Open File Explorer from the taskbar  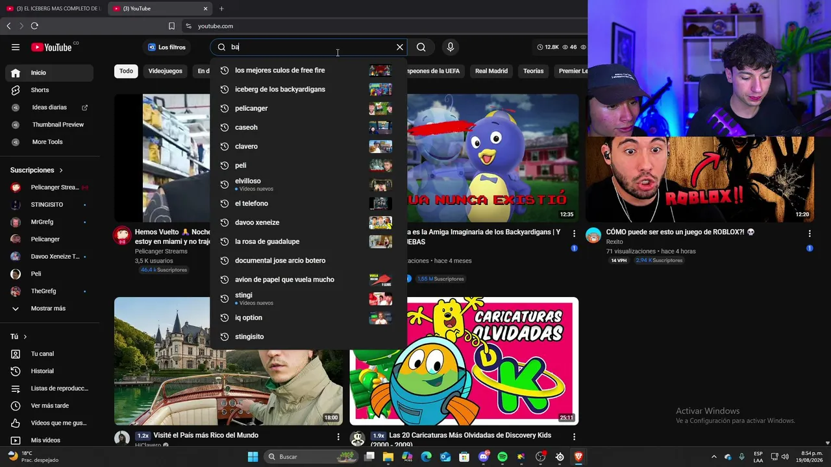(388, 457)
